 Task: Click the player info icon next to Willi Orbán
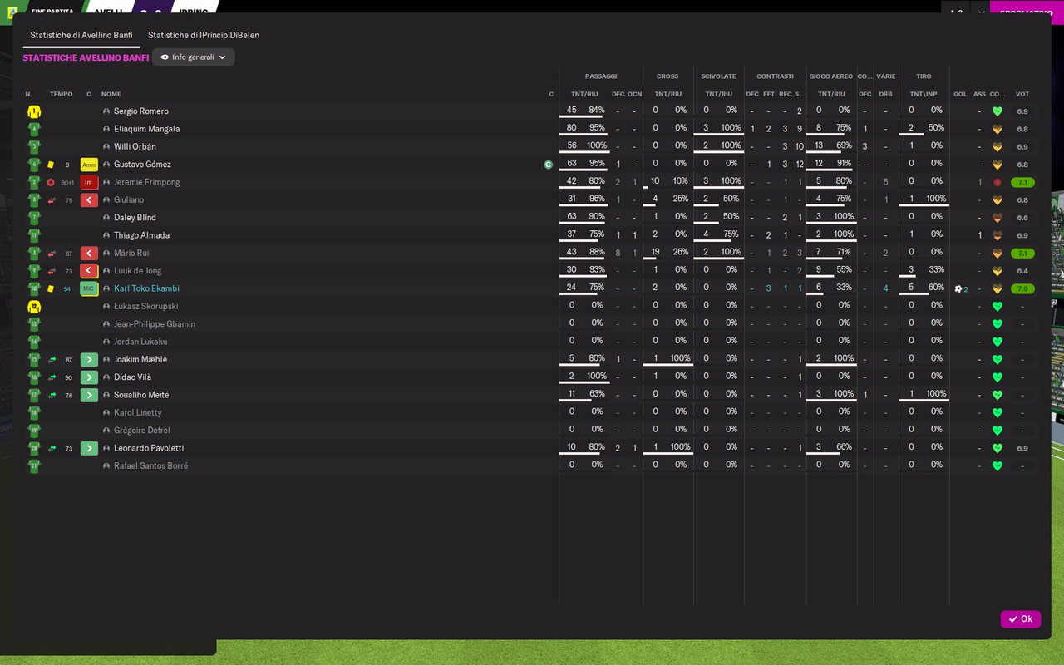pos(106,147)
